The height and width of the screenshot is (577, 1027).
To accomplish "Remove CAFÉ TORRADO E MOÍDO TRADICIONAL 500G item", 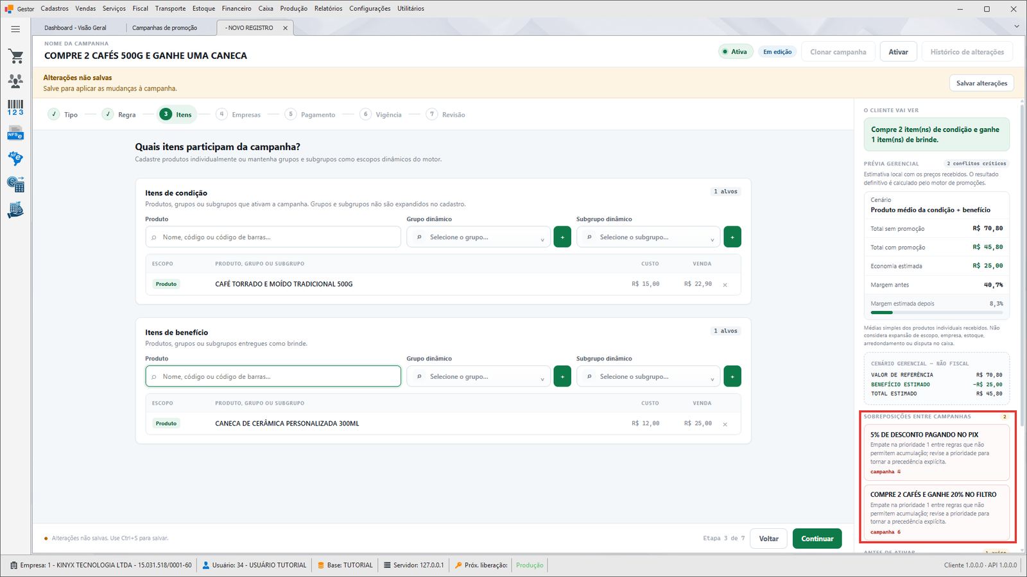I will click(x=725, y=285).
